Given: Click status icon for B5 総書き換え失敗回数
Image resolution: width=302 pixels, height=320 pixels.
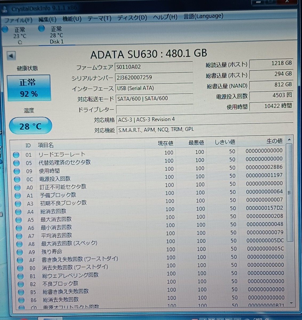Looking at the screenshot, I should [21, 292].
